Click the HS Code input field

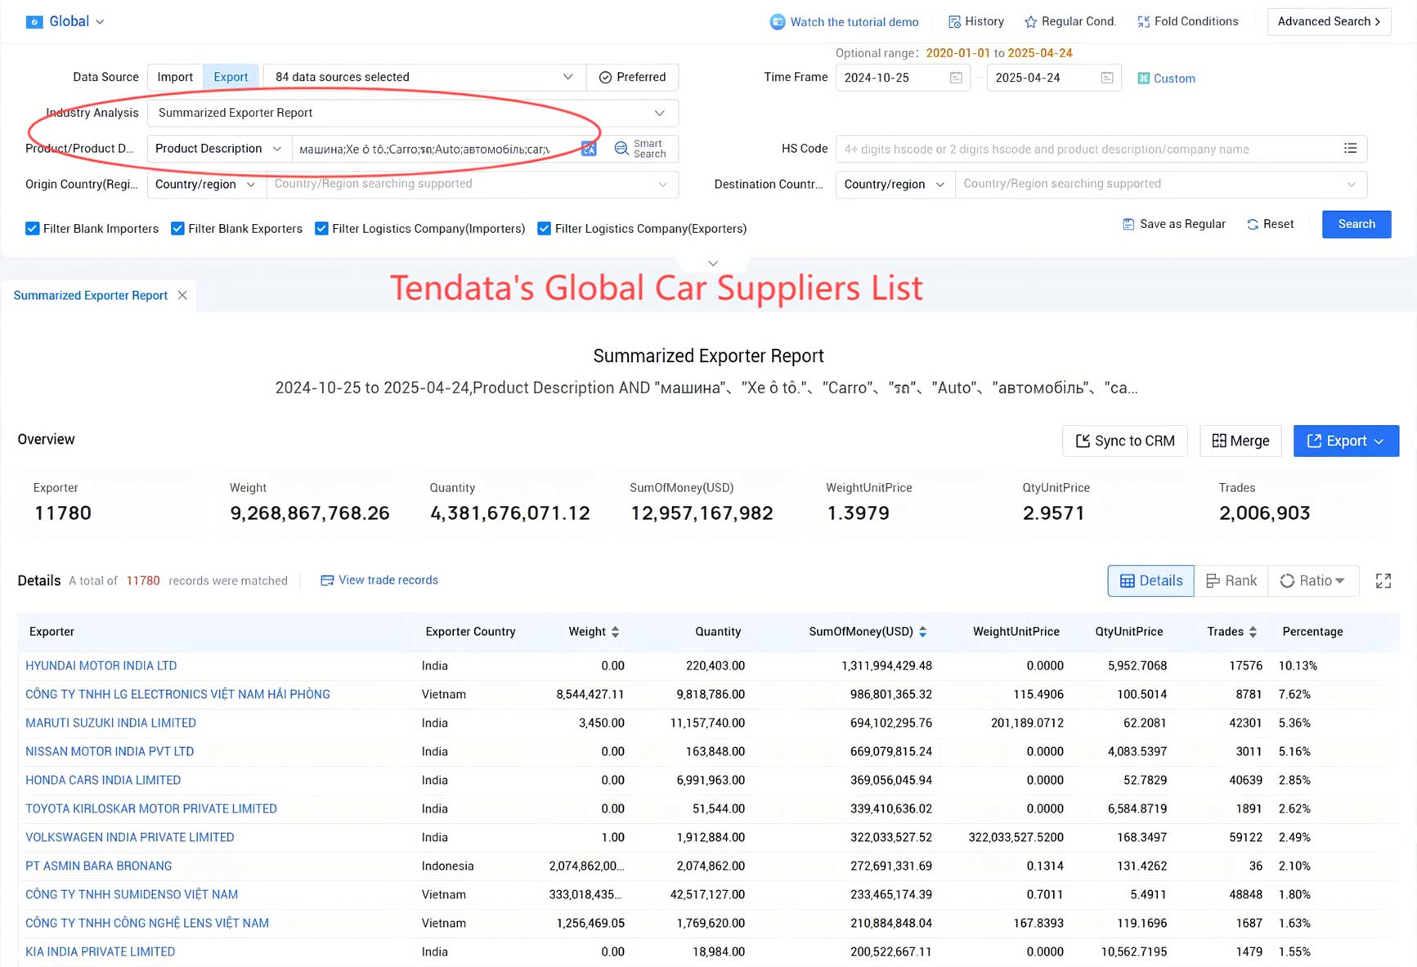(x=1086, y=149)
